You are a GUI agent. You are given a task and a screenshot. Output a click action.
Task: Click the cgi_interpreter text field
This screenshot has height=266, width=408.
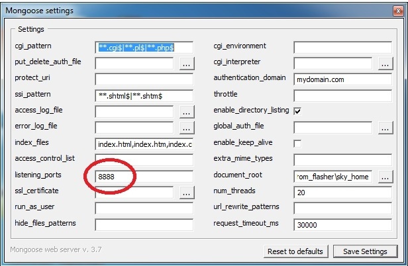click(333, 64)
